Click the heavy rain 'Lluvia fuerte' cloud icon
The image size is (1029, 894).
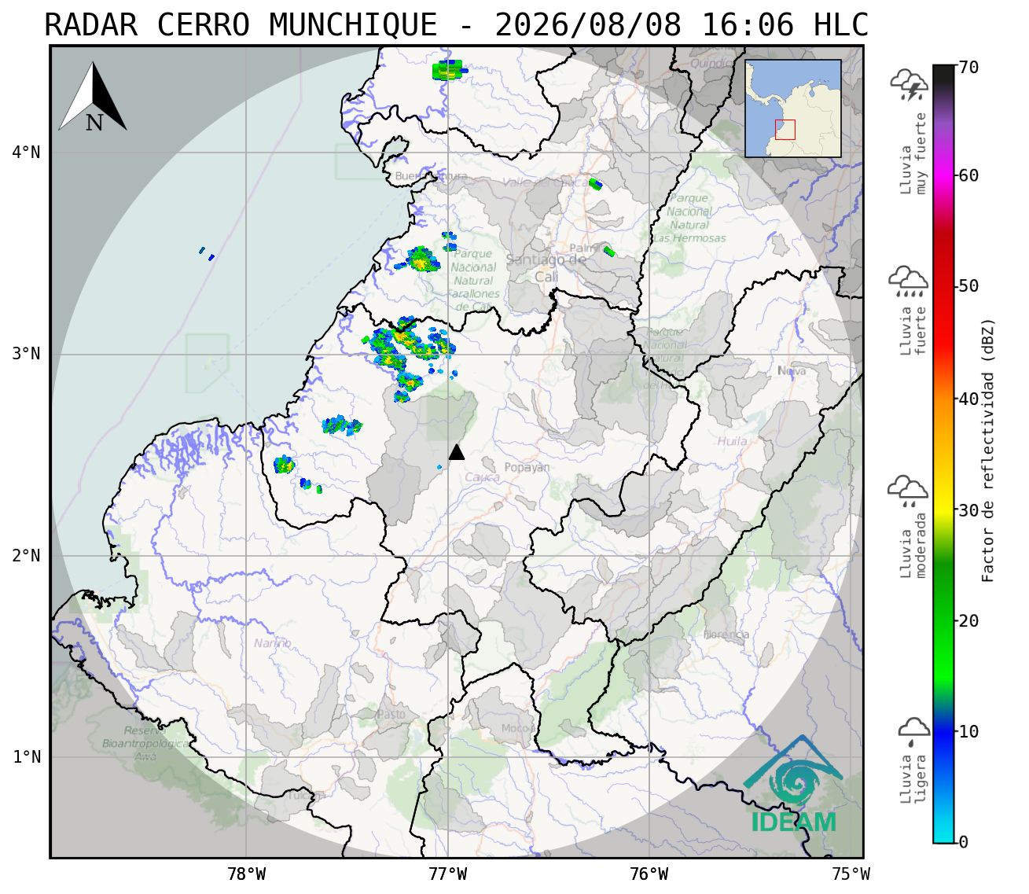point(908,281)
